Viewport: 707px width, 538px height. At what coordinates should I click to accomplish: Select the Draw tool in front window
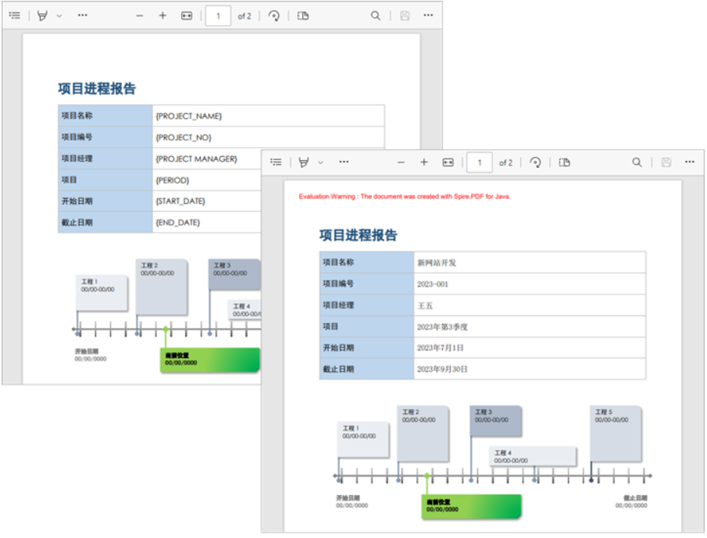pos(304,162)
